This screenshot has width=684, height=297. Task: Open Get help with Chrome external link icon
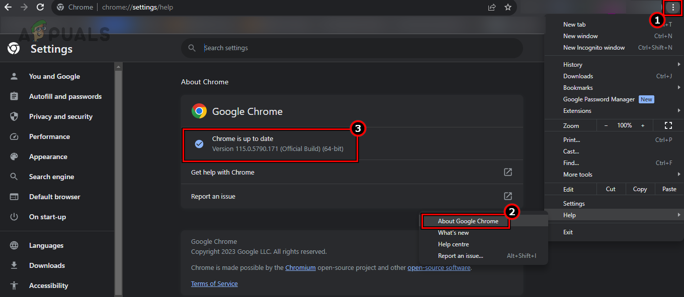coord(507,172)
